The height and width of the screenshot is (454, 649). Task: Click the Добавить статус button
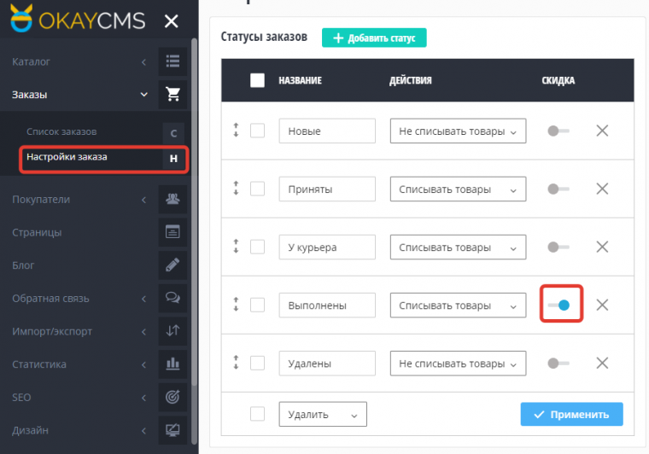pyautogui.click(x=373, y=38)
